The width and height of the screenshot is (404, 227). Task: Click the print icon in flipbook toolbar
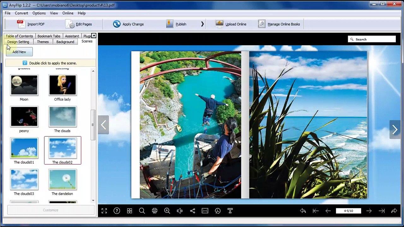pos(155,211)
